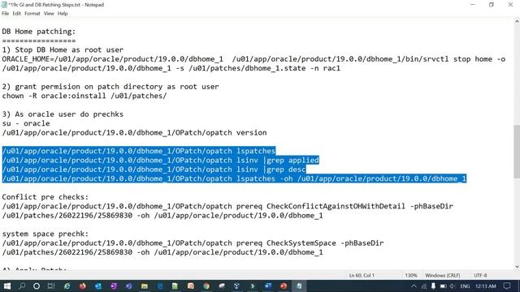Click '130%' zoom status entry
520x292 pixels.
pyautogui.click(x=411, y=276)
